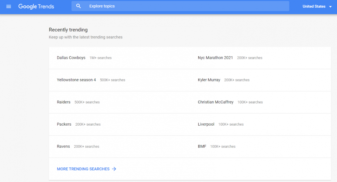Screen dimensions: 337x182
Task: Open the hamburger menu icon
Action: tap(9, 6)
